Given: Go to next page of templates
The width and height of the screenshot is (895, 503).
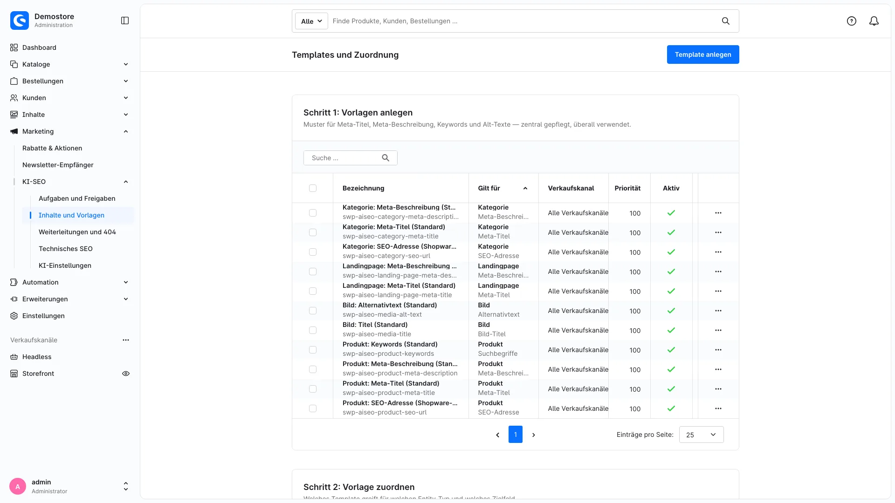Looking at the screenshot, I should click(x=534, y=435).
